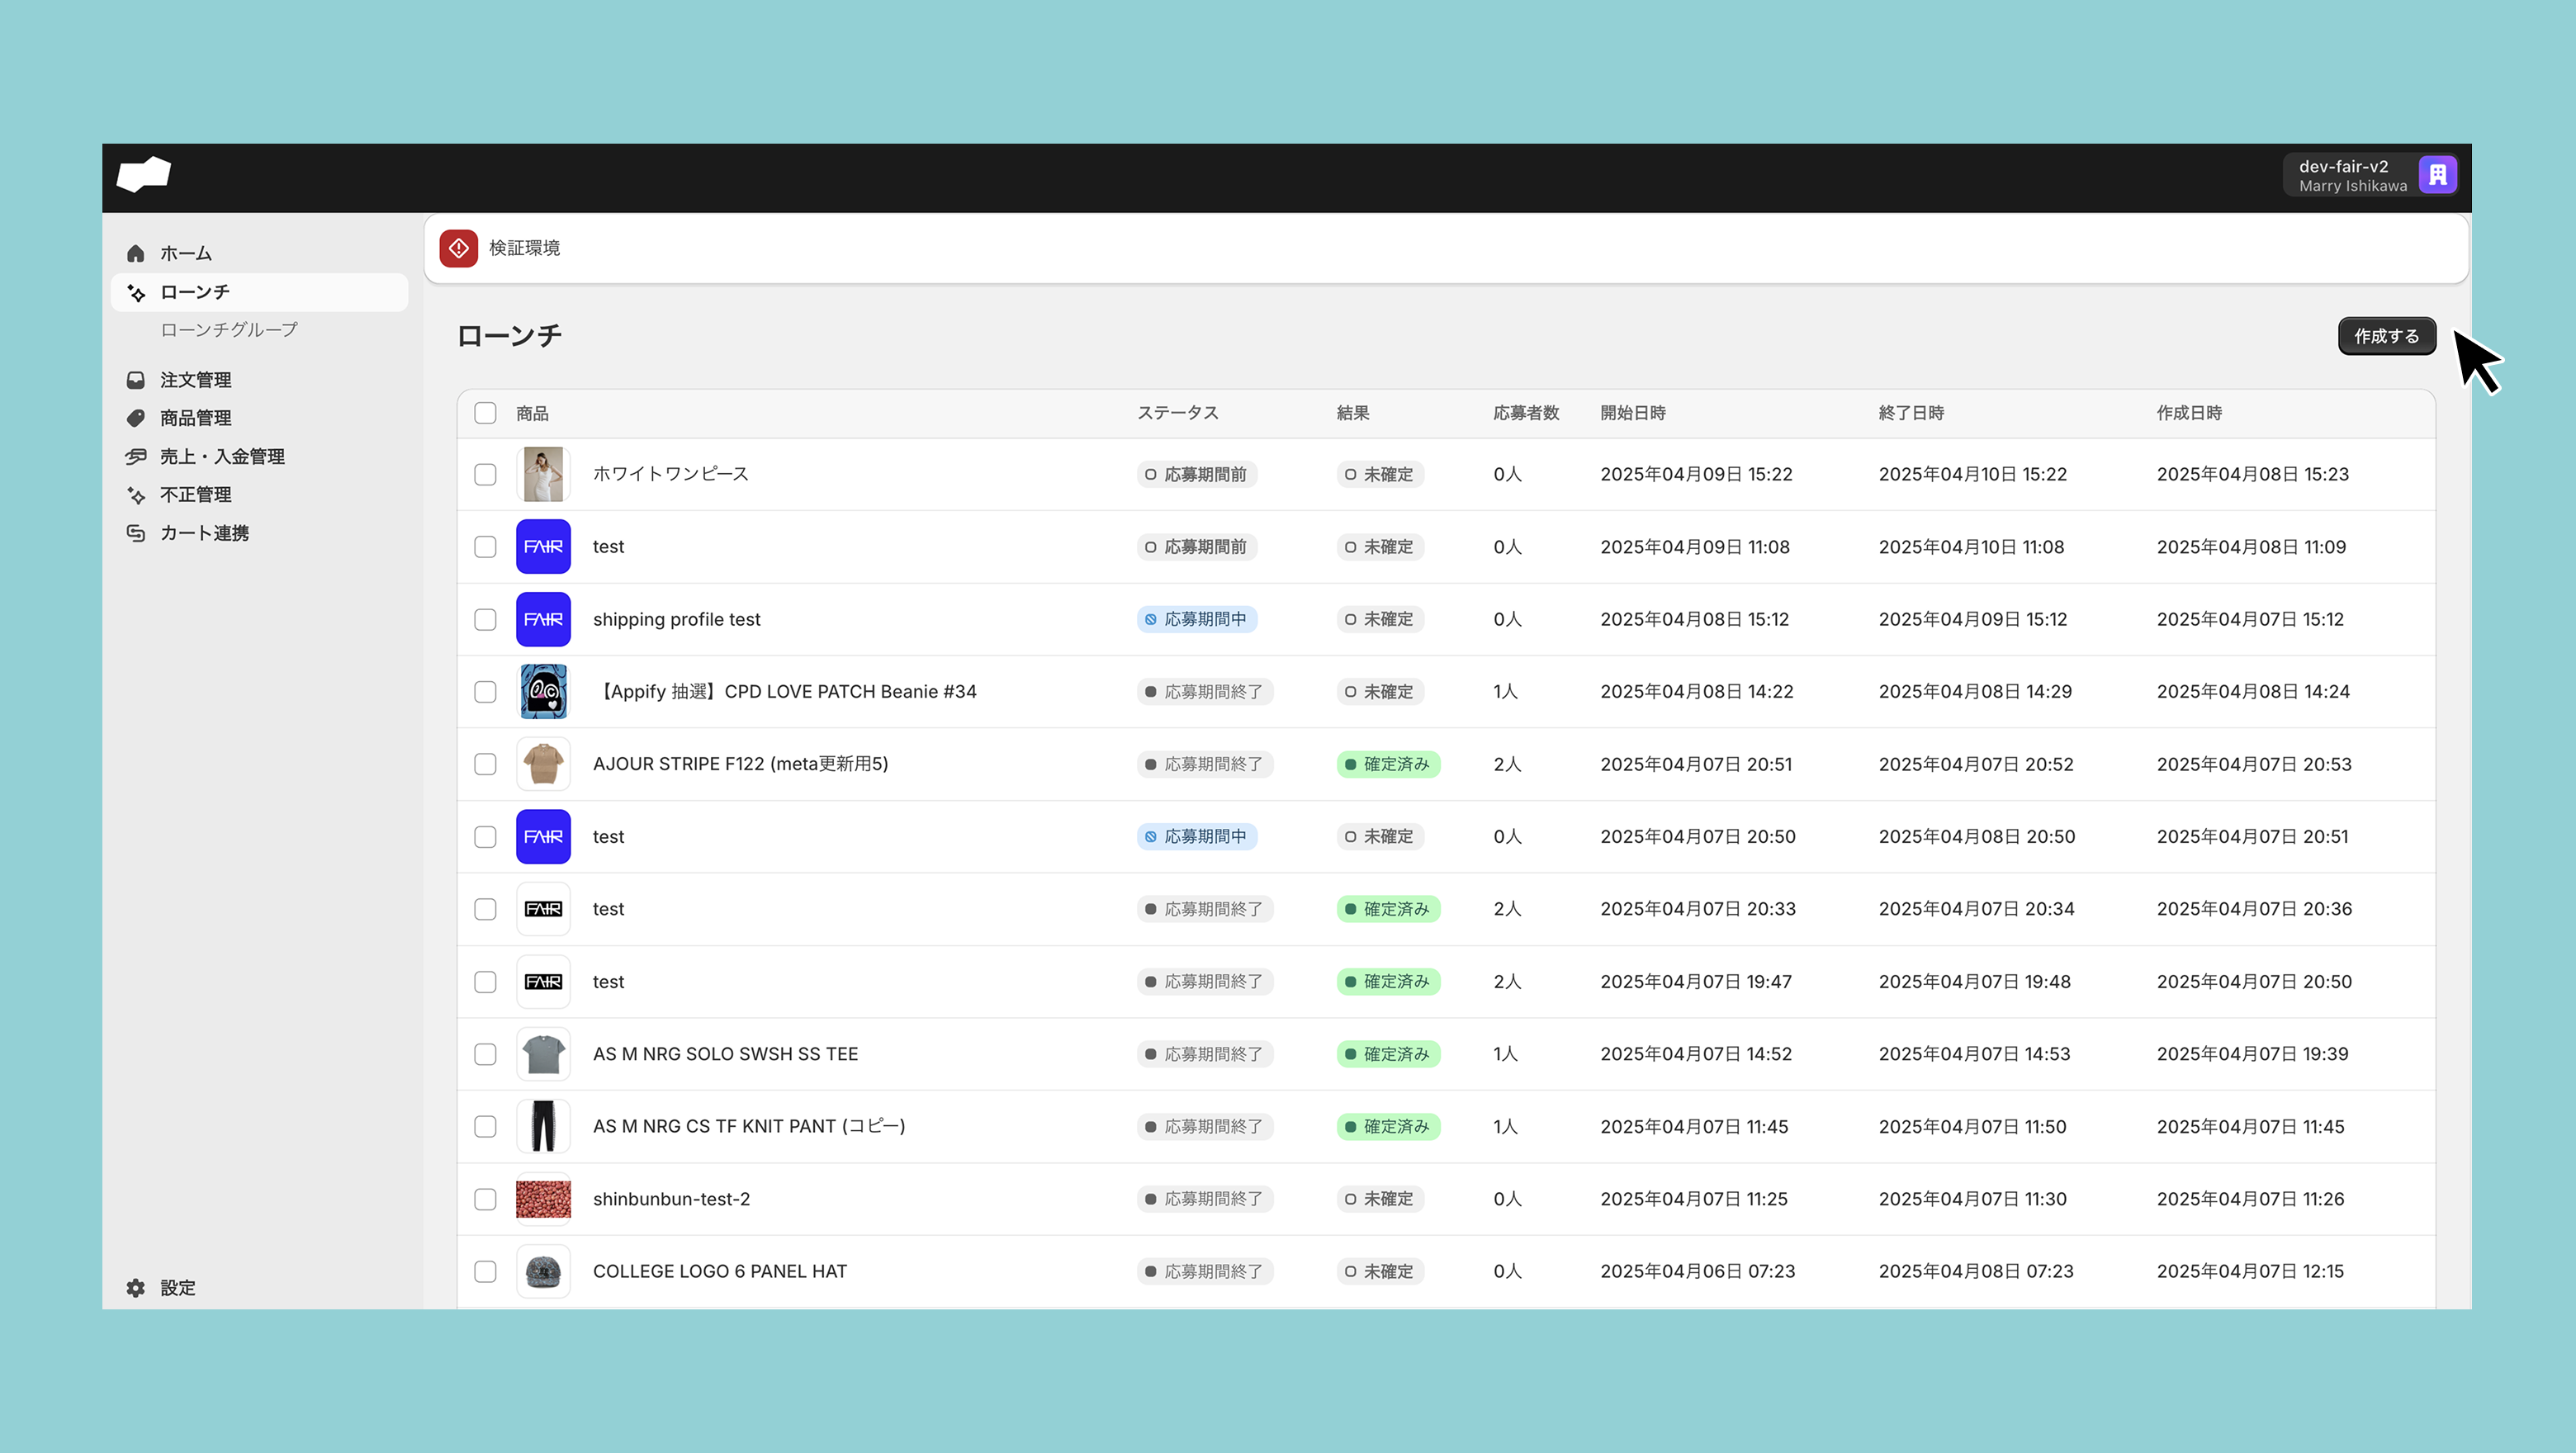The image size is (2576, 1453).
Task: Click the sales and payment icon
Action: pyautogui.click(x=136, y=457)
